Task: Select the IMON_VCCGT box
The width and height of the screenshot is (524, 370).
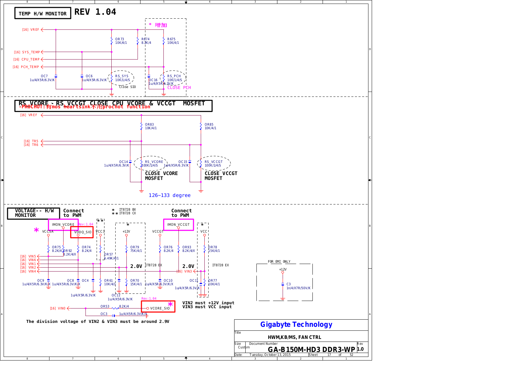Action: (x=178, y=225)
